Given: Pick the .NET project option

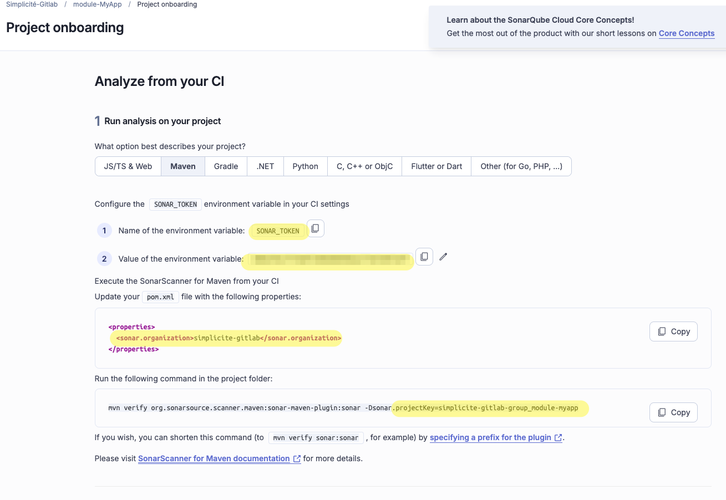Looking at the screenshot, I should tap(265, 166).
